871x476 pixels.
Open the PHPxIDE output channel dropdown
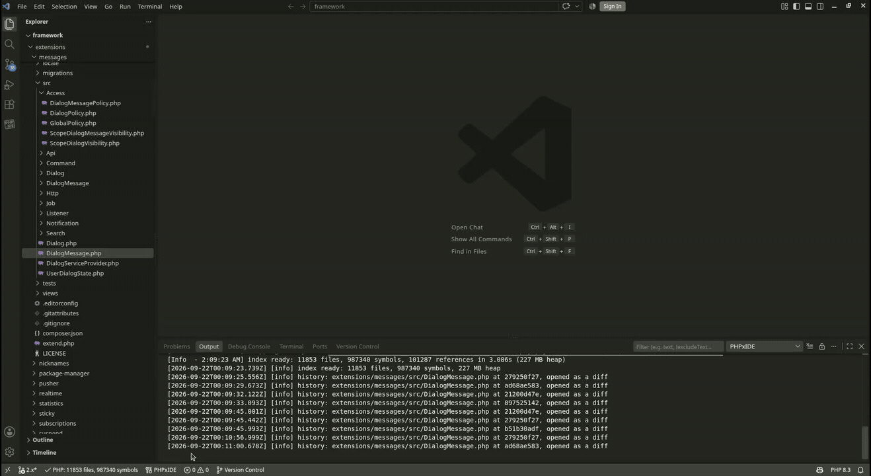tap(765, 346)
